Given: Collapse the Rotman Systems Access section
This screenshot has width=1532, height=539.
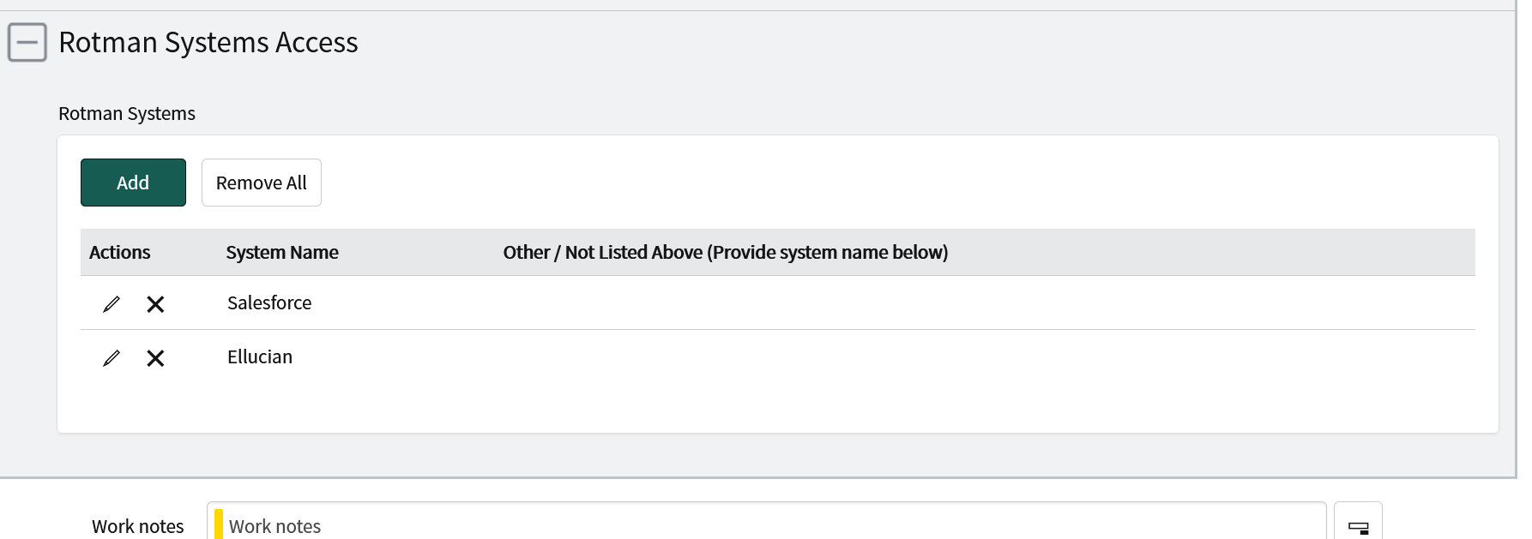Looking at the screenshot, I should 27,42.
